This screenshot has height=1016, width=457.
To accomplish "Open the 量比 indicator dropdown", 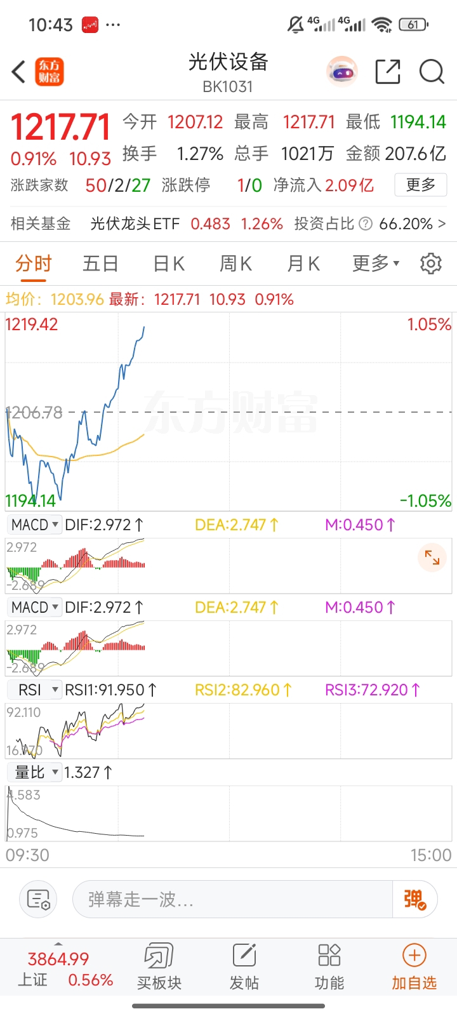I will pyautogui.click(x=34, y=772).
